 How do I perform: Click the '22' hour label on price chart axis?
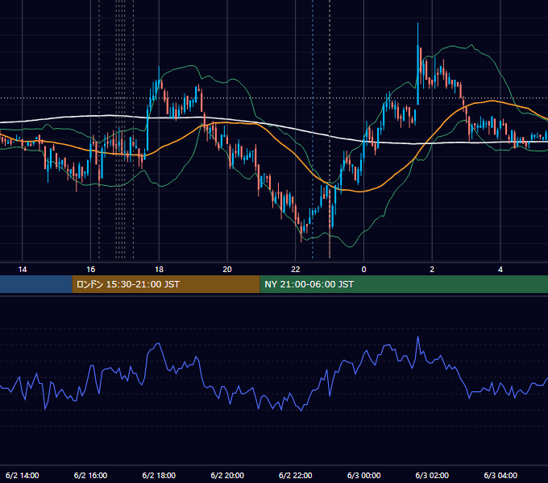(296, 270)
